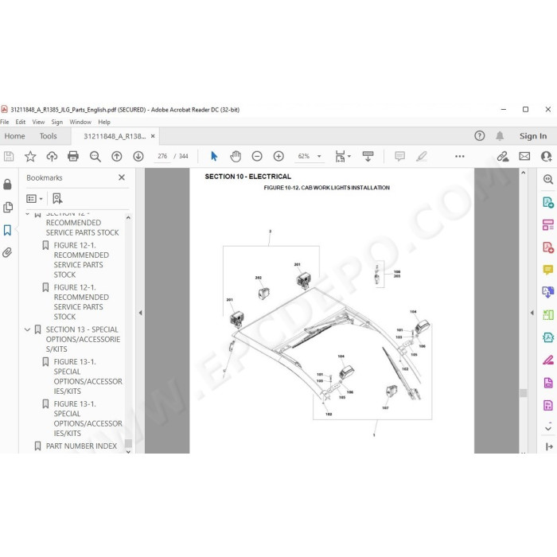Open the View menu
Image resolution: width=557 pixels, height=557 pixels.
(x=38, y=122)
